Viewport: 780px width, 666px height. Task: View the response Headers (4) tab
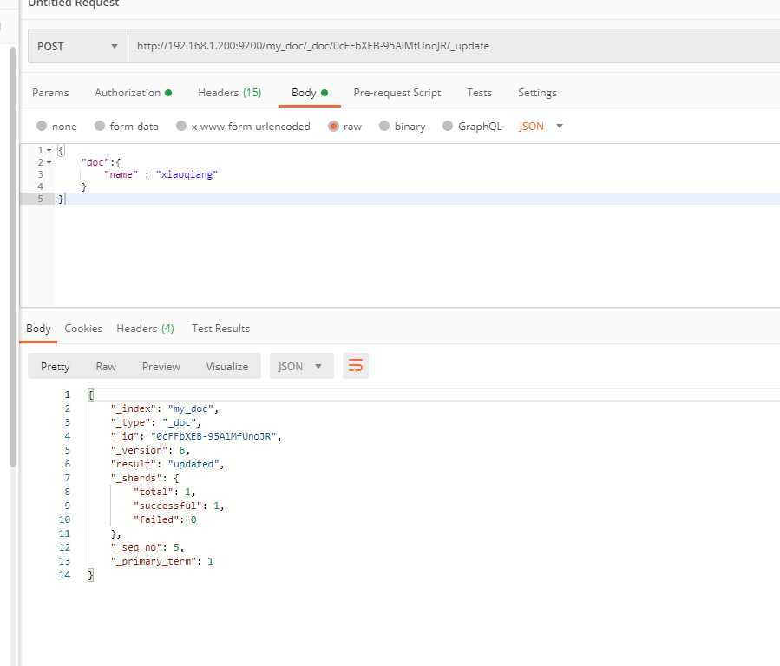point(145,329)
